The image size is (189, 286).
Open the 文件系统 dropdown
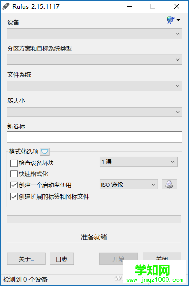pyautogui.click(x=94, y=86)
